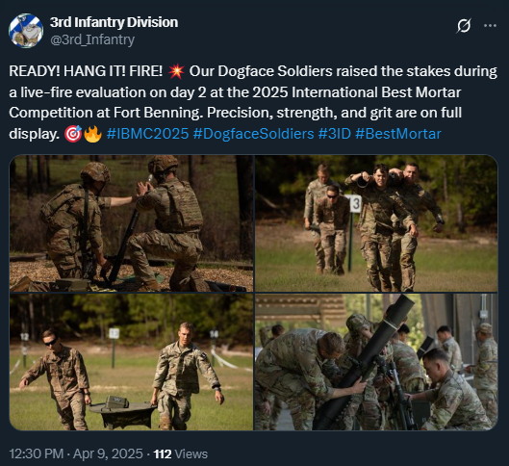The image size is (509, 466).
Task: View photo of soldiers loading mortar tube
Action: [x=132, y=223]
